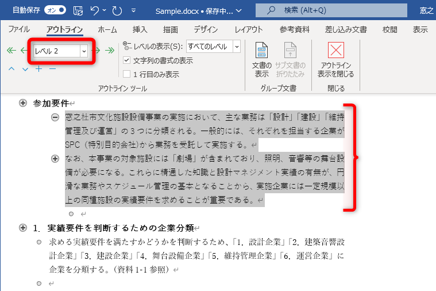Open the 表示 tab

click(x=420, y=29)
